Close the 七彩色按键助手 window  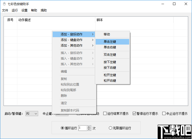click(x=186, y=4)
